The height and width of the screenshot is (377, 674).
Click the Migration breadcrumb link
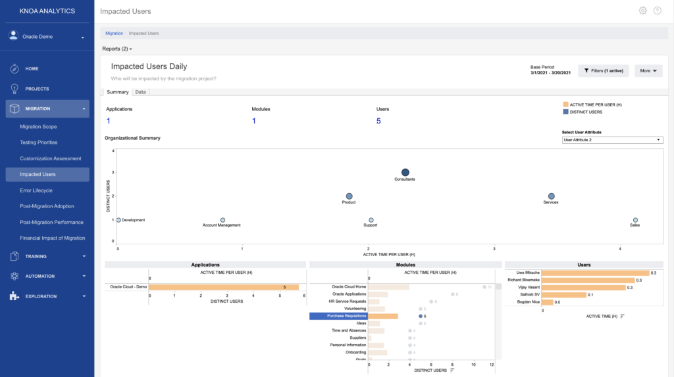click(115, 33)
